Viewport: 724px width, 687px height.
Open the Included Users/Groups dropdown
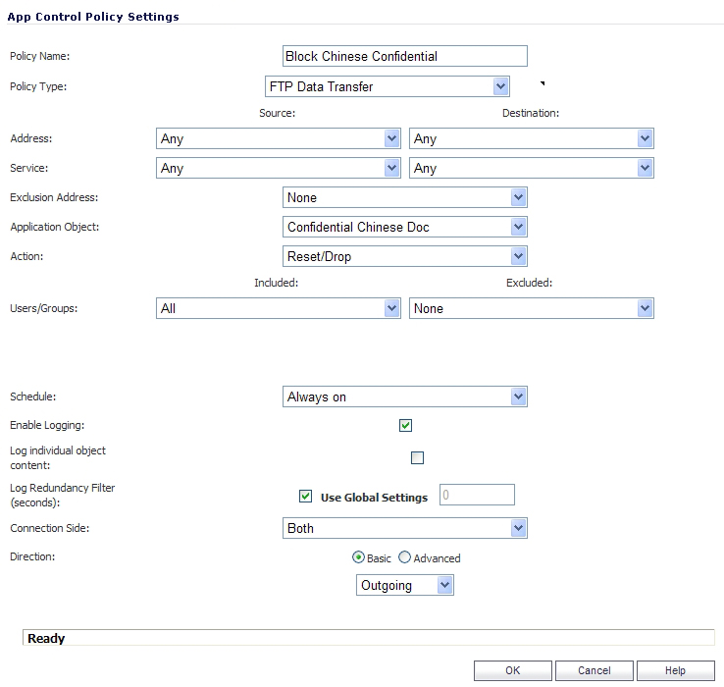pyautogui.click(x=279, y=308)
